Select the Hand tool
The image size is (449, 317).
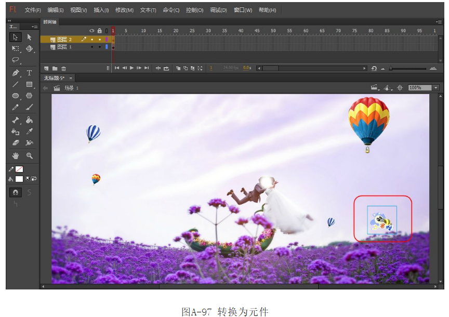tap(16, 155)
